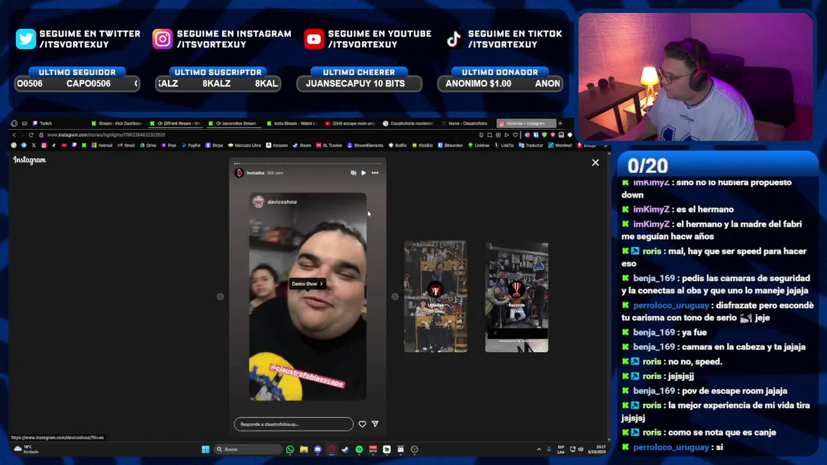Play the paused Instagram story
The width and height of the screenshot is (827, 465).
click(363, 173)
